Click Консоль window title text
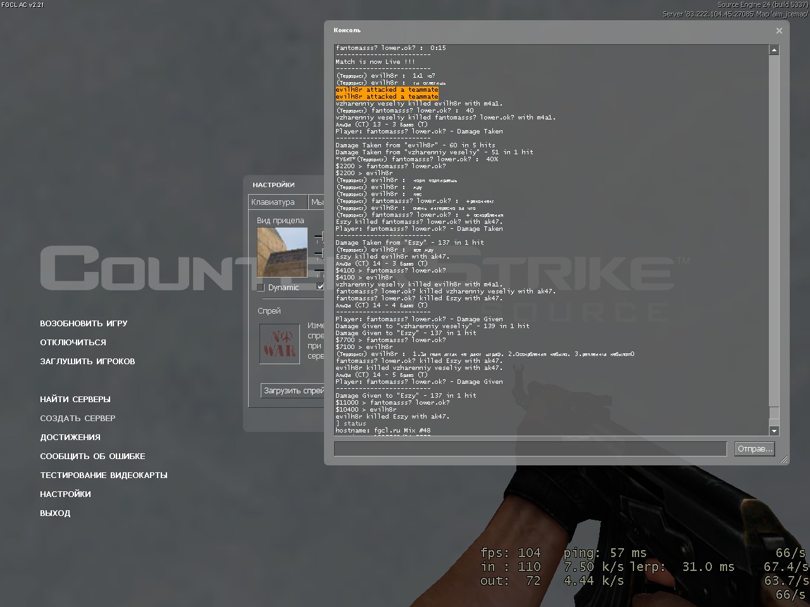This screenshot has height=607, width=810. pyautogui.click(x=347, y=30)
